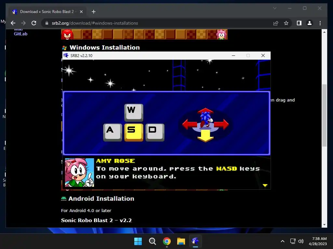Advance dialogue with the yellow triangle indicator

pyautogui.click(x=265, y=185)
